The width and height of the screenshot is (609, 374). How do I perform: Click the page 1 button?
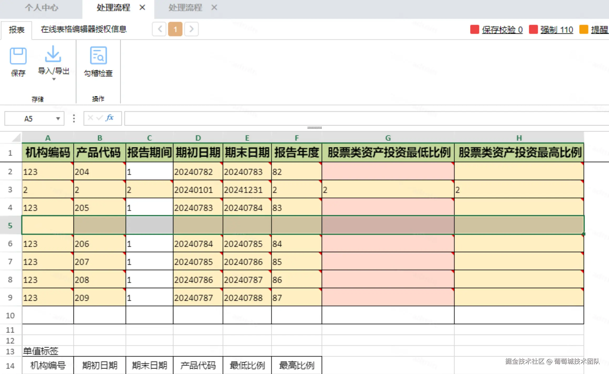(x=175, y=29)
